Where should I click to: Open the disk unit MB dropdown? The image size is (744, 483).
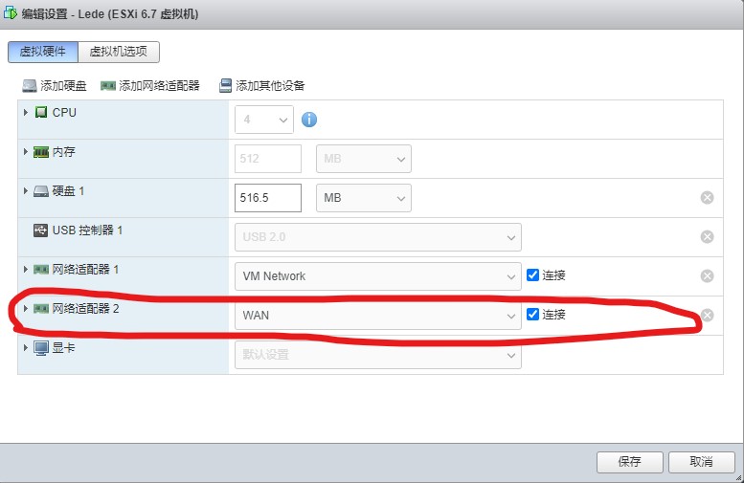click(x=364, y=198)
